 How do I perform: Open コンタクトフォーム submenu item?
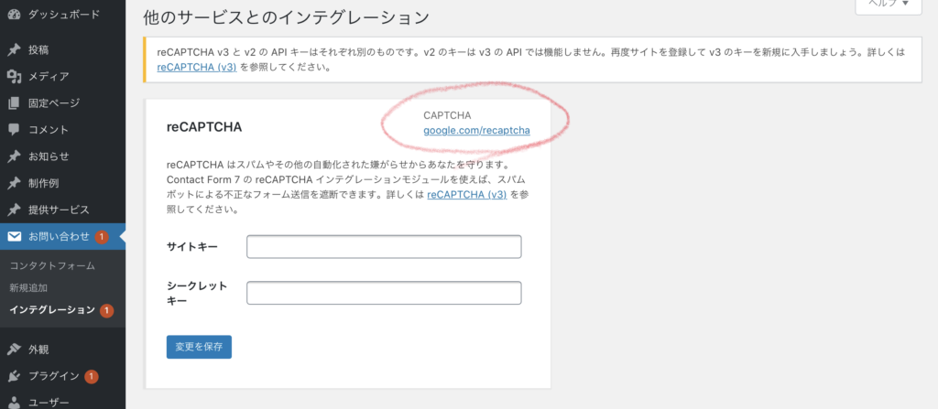[x=52, y=266]
